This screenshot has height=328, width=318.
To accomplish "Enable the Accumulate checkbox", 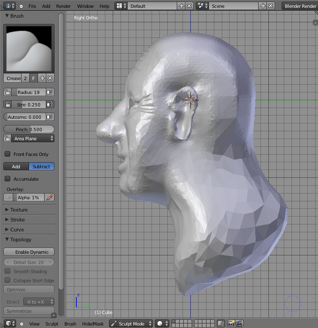I will 7,179.
